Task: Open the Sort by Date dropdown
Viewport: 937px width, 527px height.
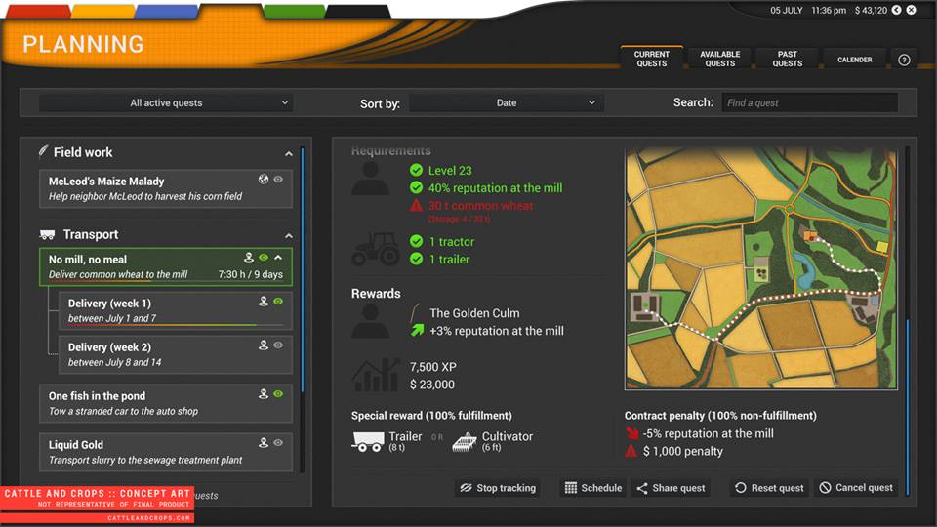Action: click(x=506, y=102)
